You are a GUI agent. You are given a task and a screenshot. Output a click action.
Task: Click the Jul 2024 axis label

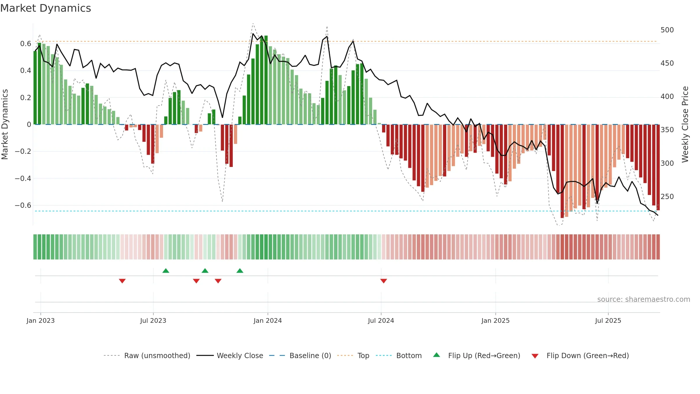[x=381, y=320]
